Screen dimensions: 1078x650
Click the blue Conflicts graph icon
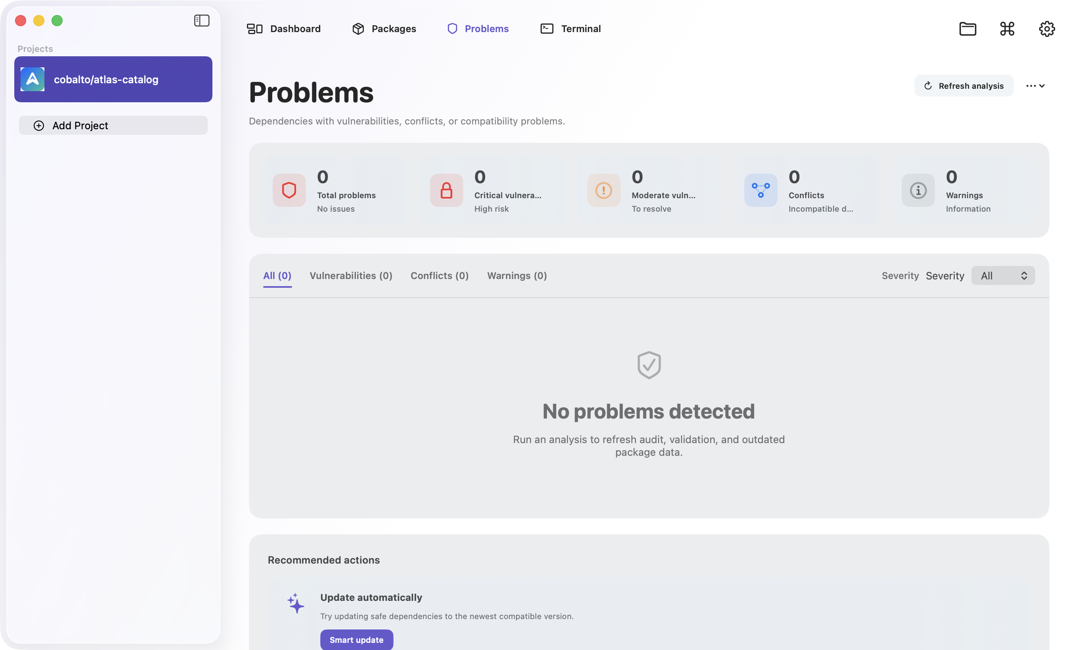(x=761, y=190)
